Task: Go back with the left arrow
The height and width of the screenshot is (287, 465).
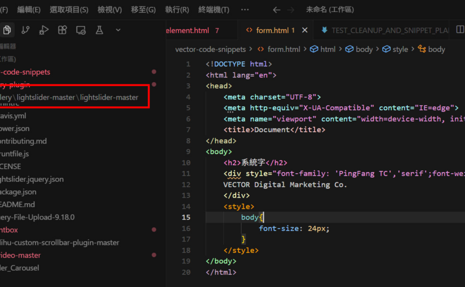Action: [x=276, y=10]
